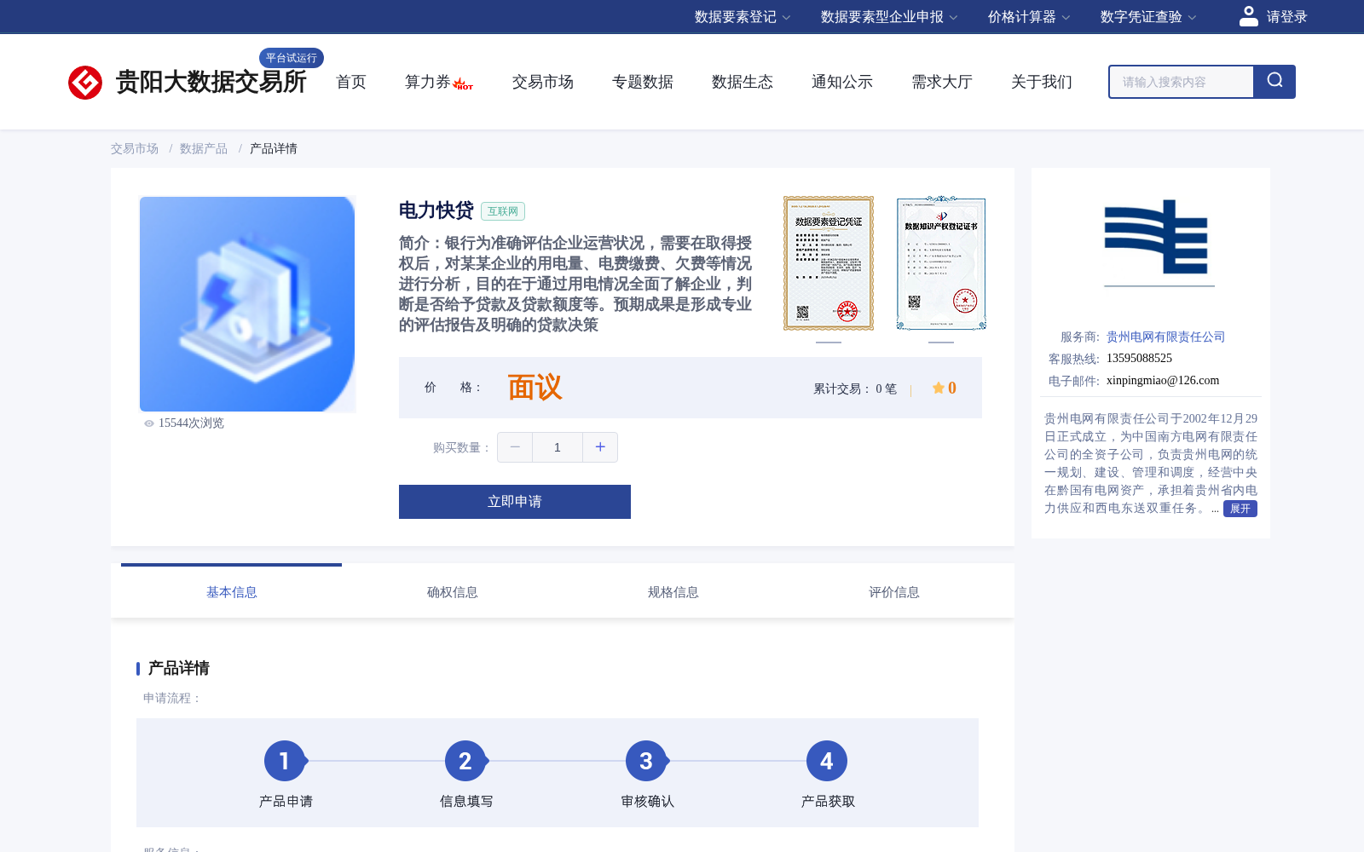
Task: Expand company description with 展开 button
Action: pyautogui.click(x=1240, y=509)
